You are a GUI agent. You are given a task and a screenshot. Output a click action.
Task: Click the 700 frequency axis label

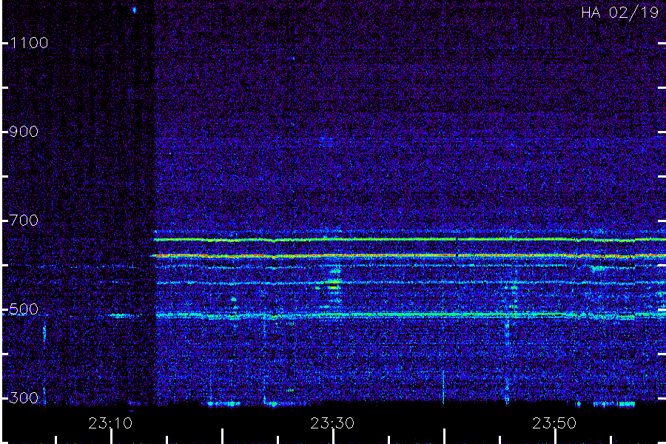(x=24, y=221)
